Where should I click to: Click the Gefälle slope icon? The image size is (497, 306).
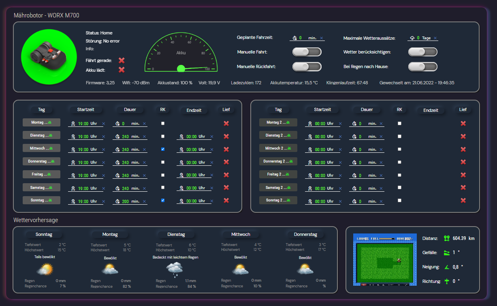pyautogui.click(x=447, y=253)
